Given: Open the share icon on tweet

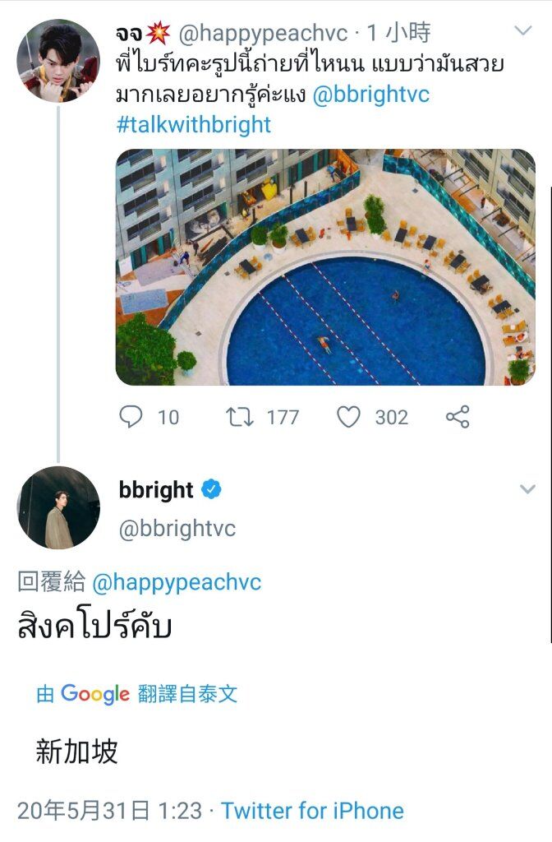Looking at the screenshot, I should pyautogui.click(x=458, y=417).
